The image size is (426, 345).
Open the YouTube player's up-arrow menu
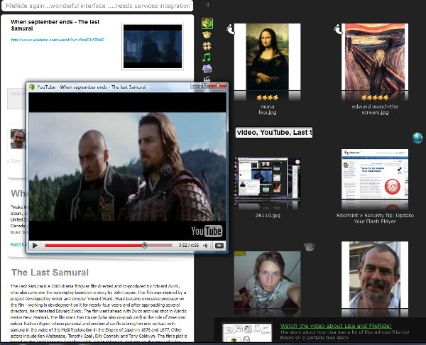click(219, 246)
